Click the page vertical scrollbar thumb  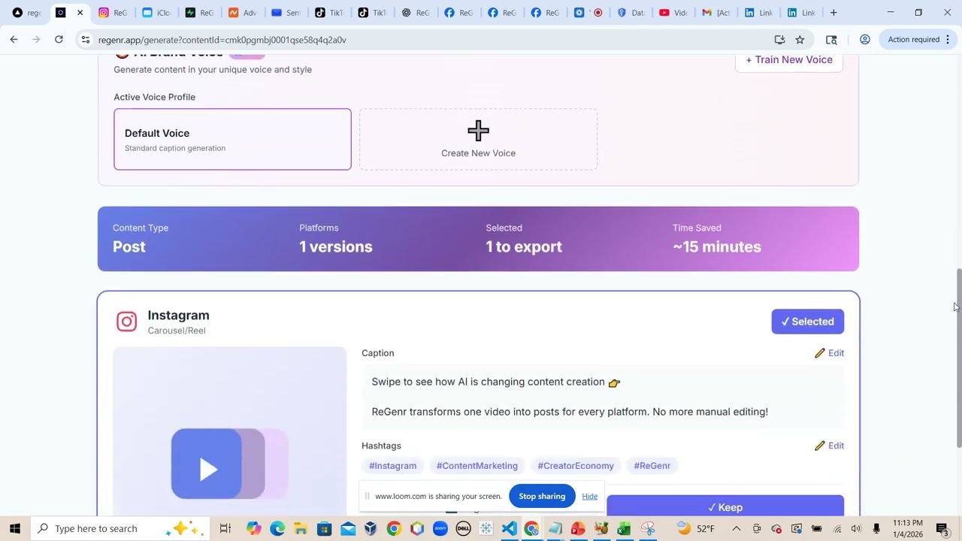click(958, 358)
